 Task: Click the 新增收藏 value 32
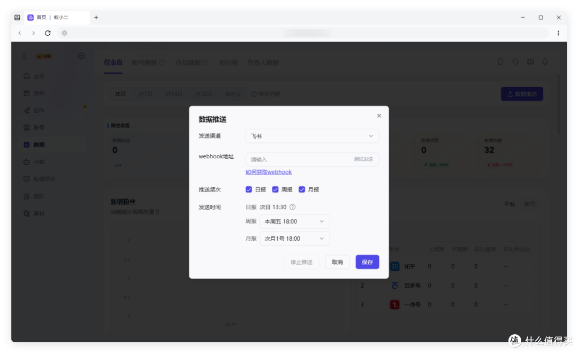pos(489,150)
